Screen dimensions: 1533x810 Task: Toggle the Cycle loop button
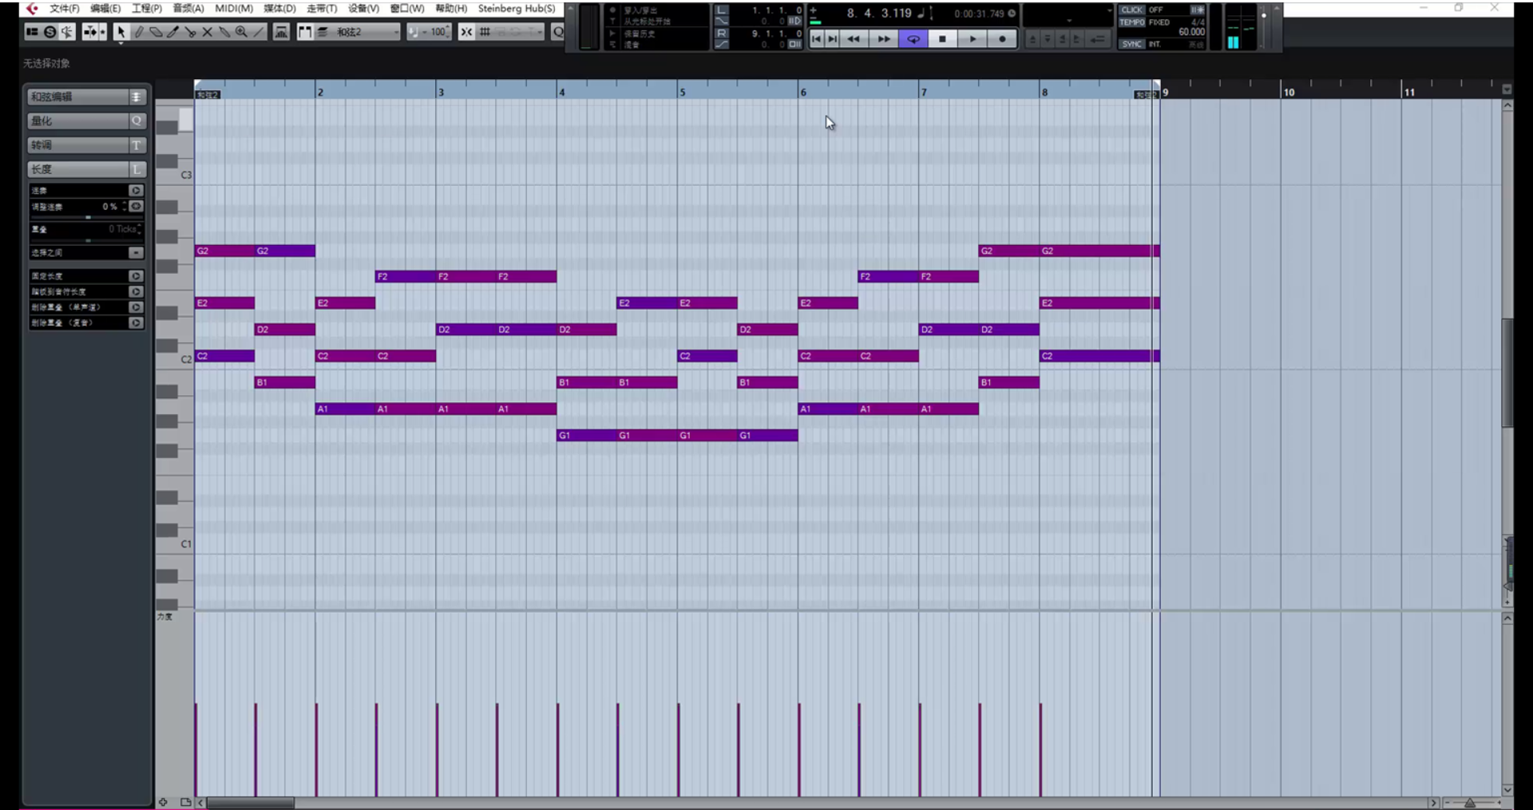pos(913,39)
